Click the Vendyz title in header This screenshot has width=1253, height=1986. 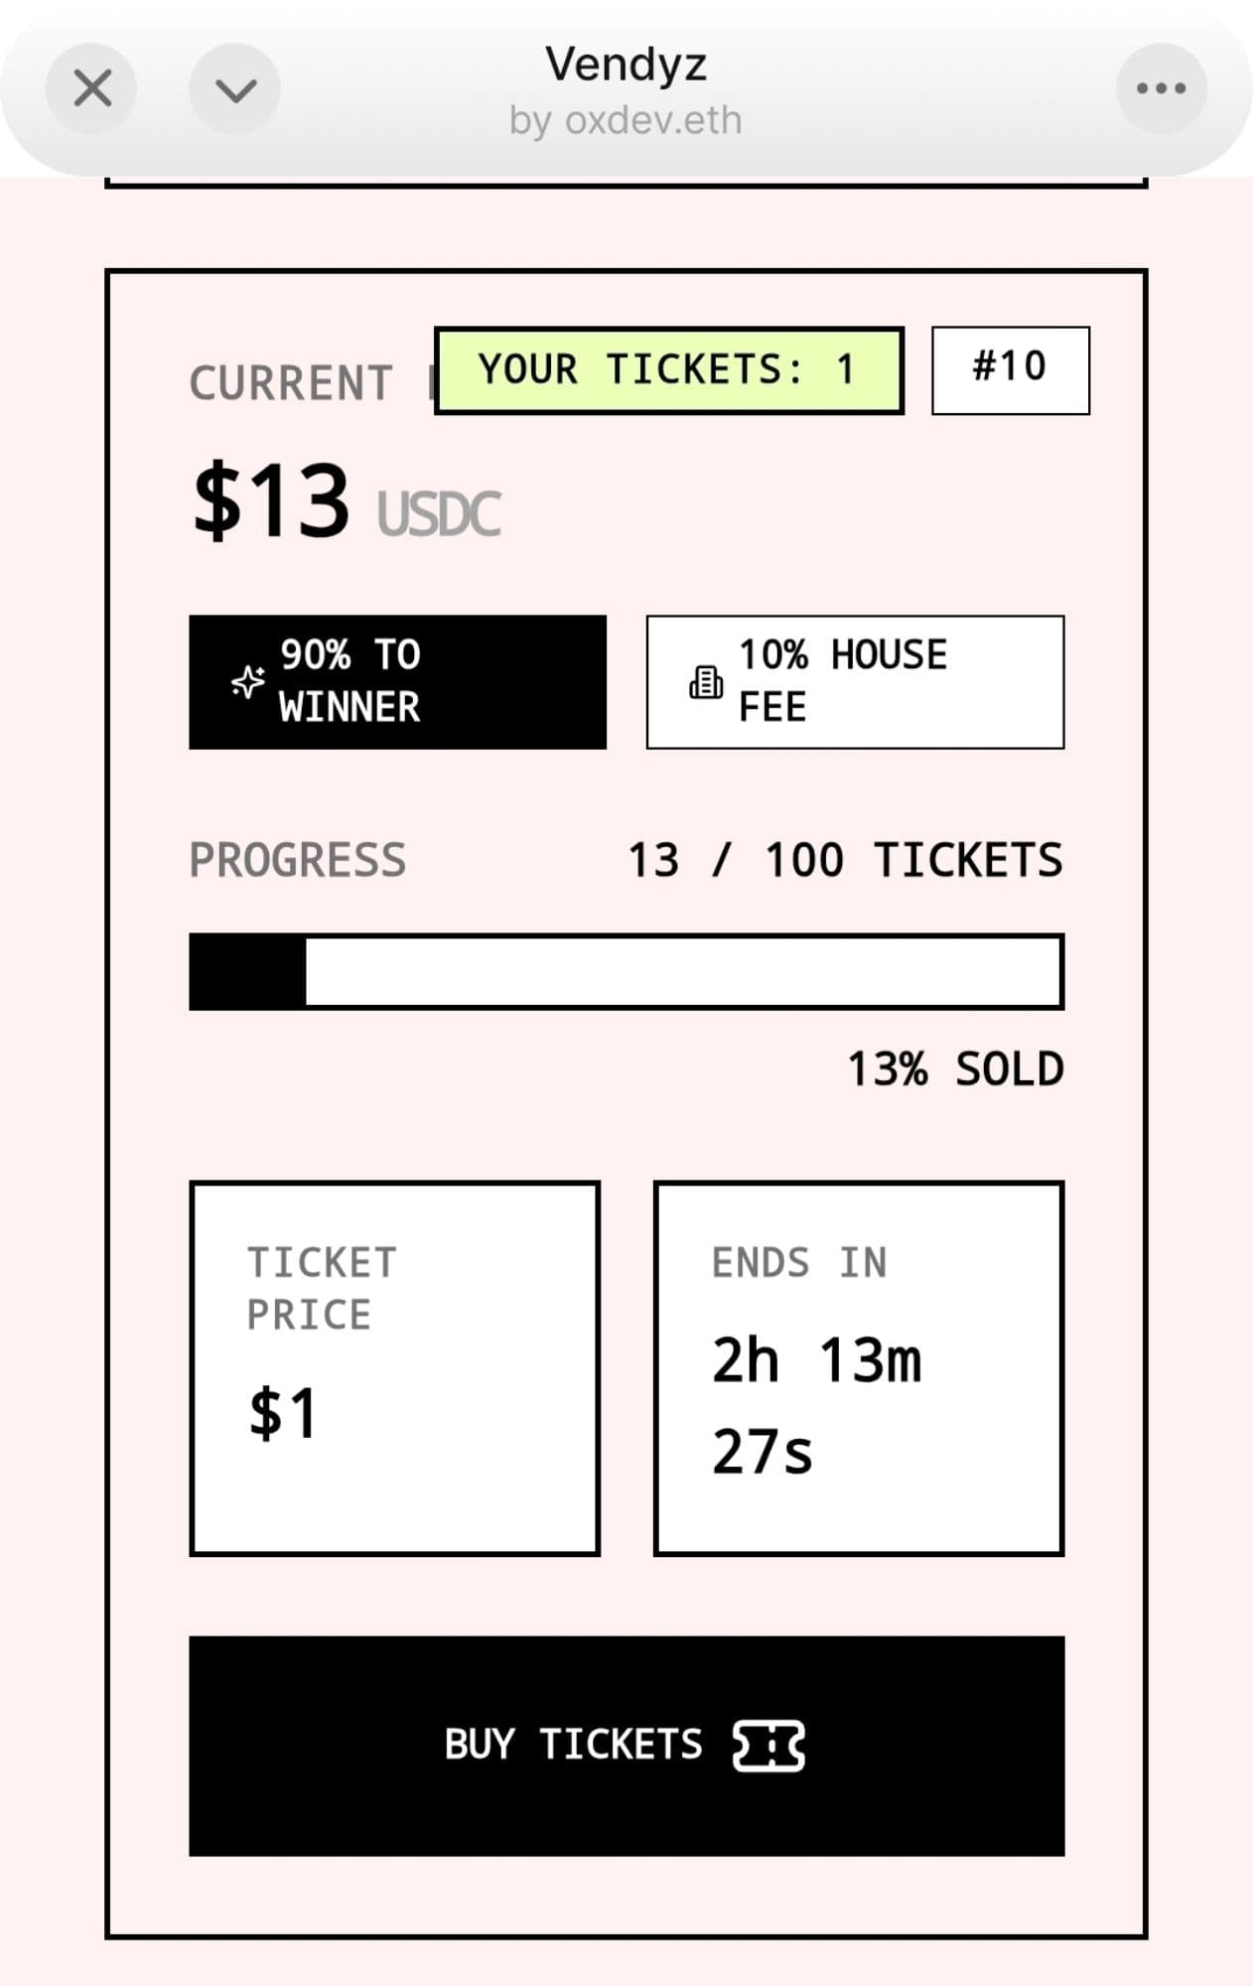tap(626, 65)
